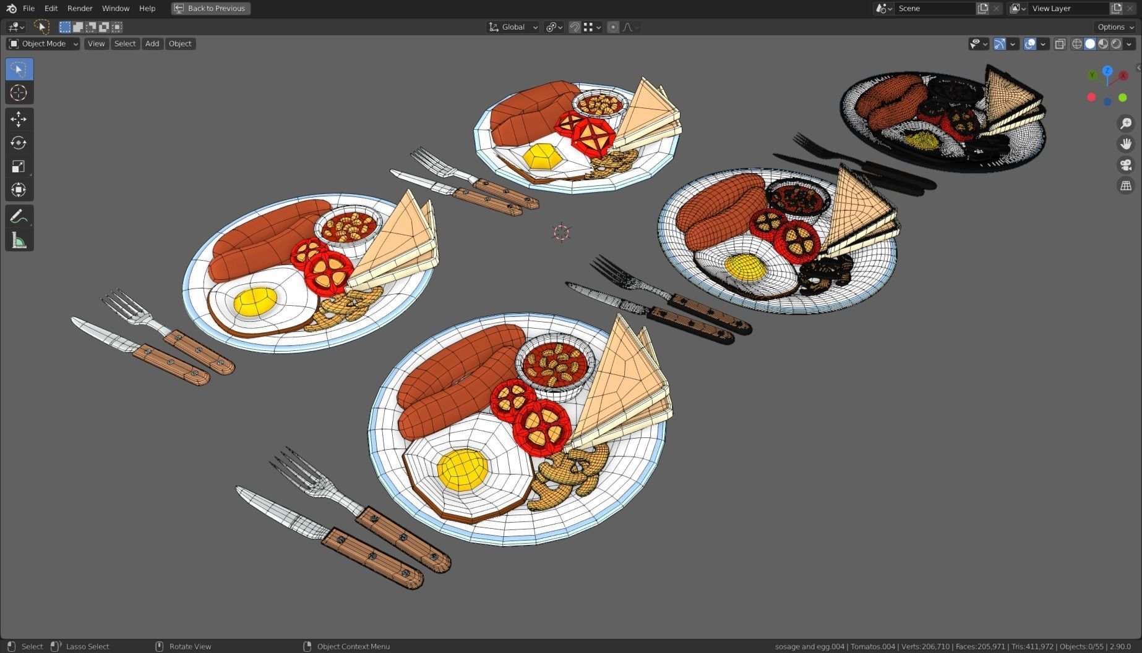
Task: Click the active tool tweak-select icon
Action: 41,27
